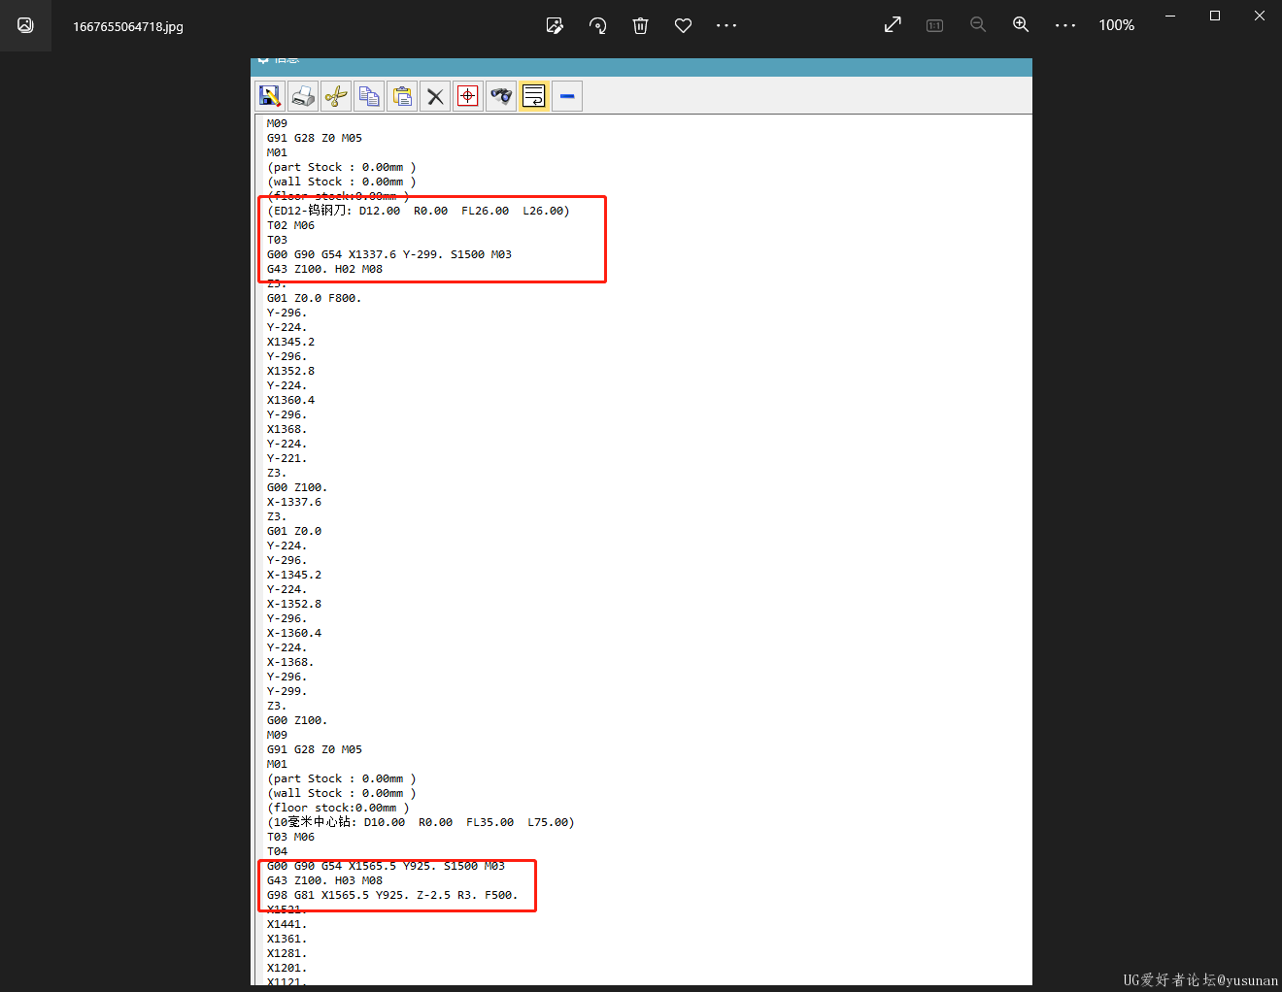1282x992 pixels.
Task: Click the blue minus line icon
Action: pos(567,96)
